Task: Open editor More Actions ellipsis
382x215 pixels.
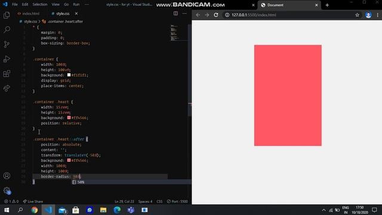Action: click(184, 13)
